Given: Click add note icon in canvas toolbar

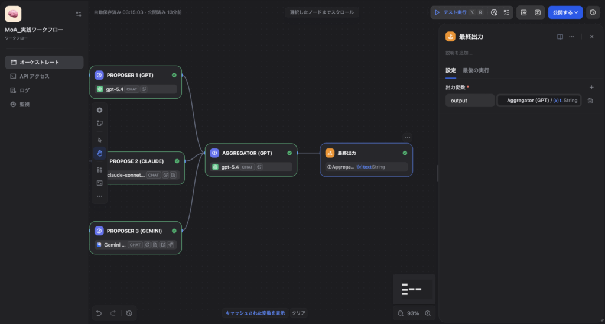Looking at the screenshot, I should tap(99, 124).
